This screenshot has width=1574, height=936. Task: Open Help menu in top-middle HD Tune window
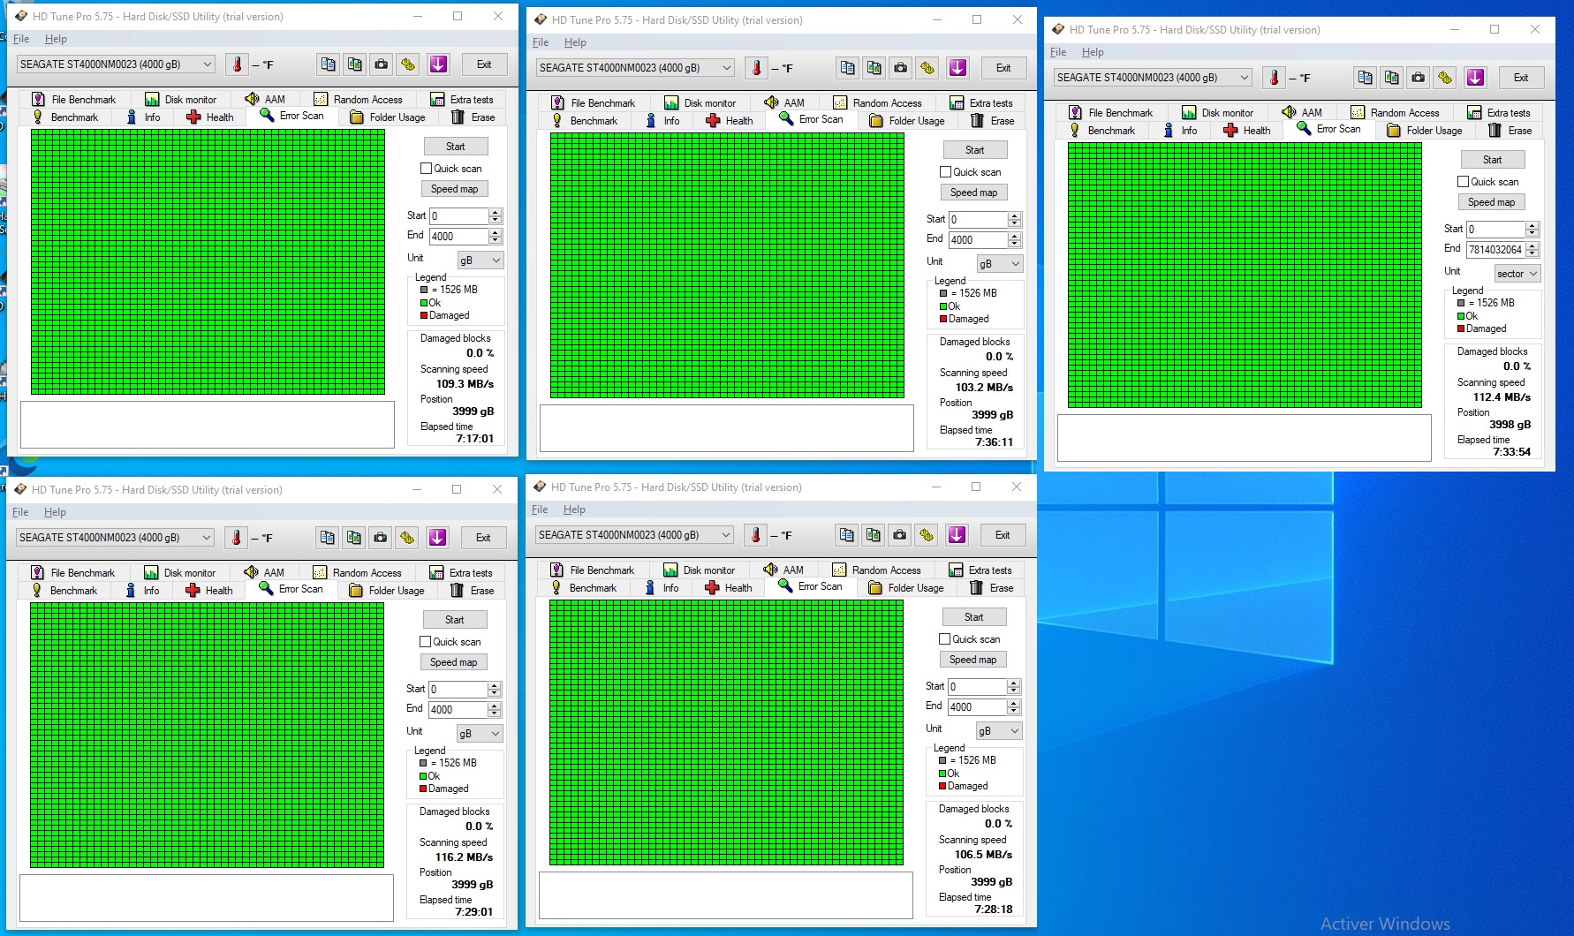[x=575, y=42]
